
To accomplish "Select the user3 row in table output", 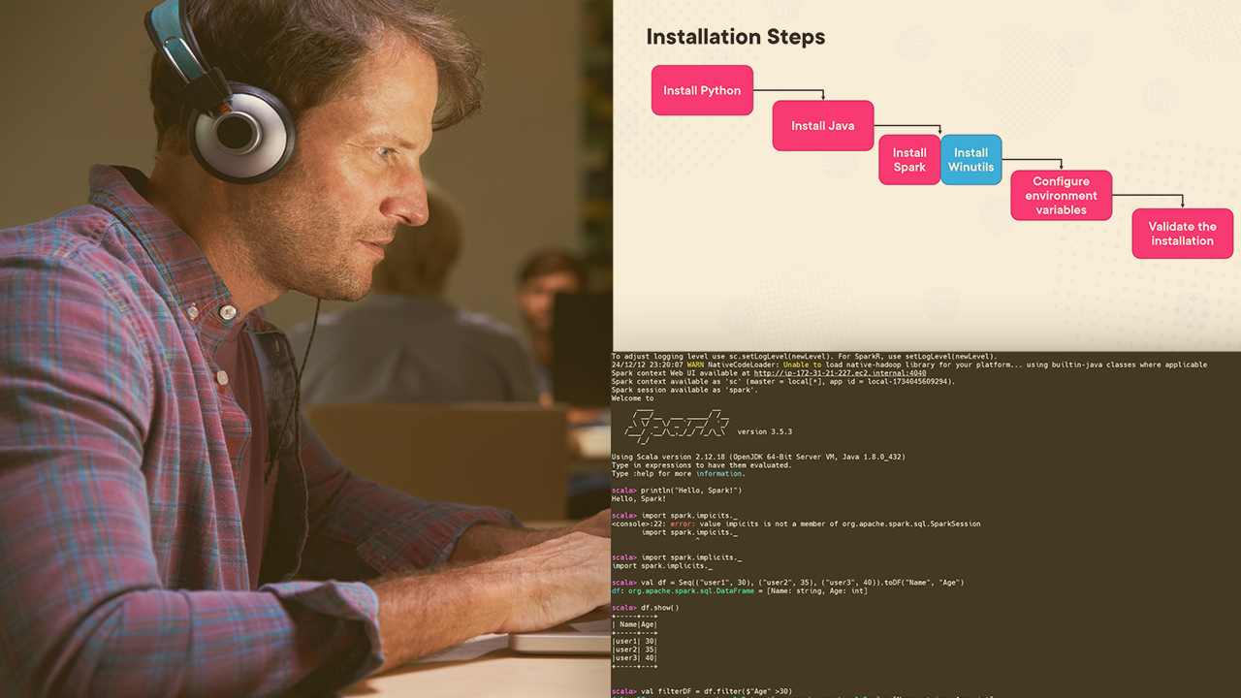I will coord(635,658).
